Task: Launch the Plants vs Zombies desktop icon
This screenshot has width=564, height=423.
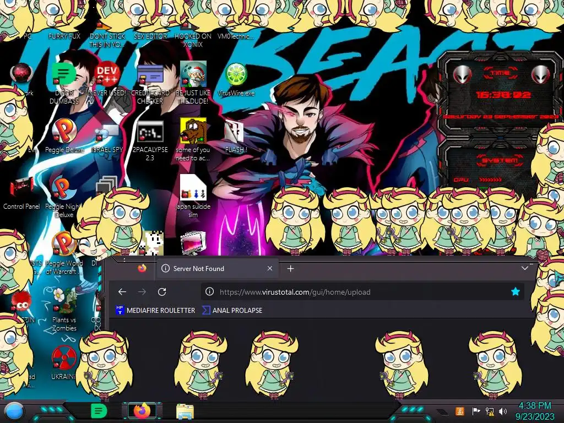Action: click(64, 301)
